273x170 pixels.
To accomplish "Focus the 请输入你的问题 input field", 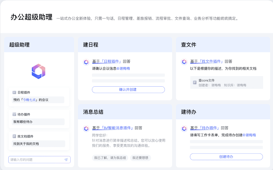I will coord(35,159).
